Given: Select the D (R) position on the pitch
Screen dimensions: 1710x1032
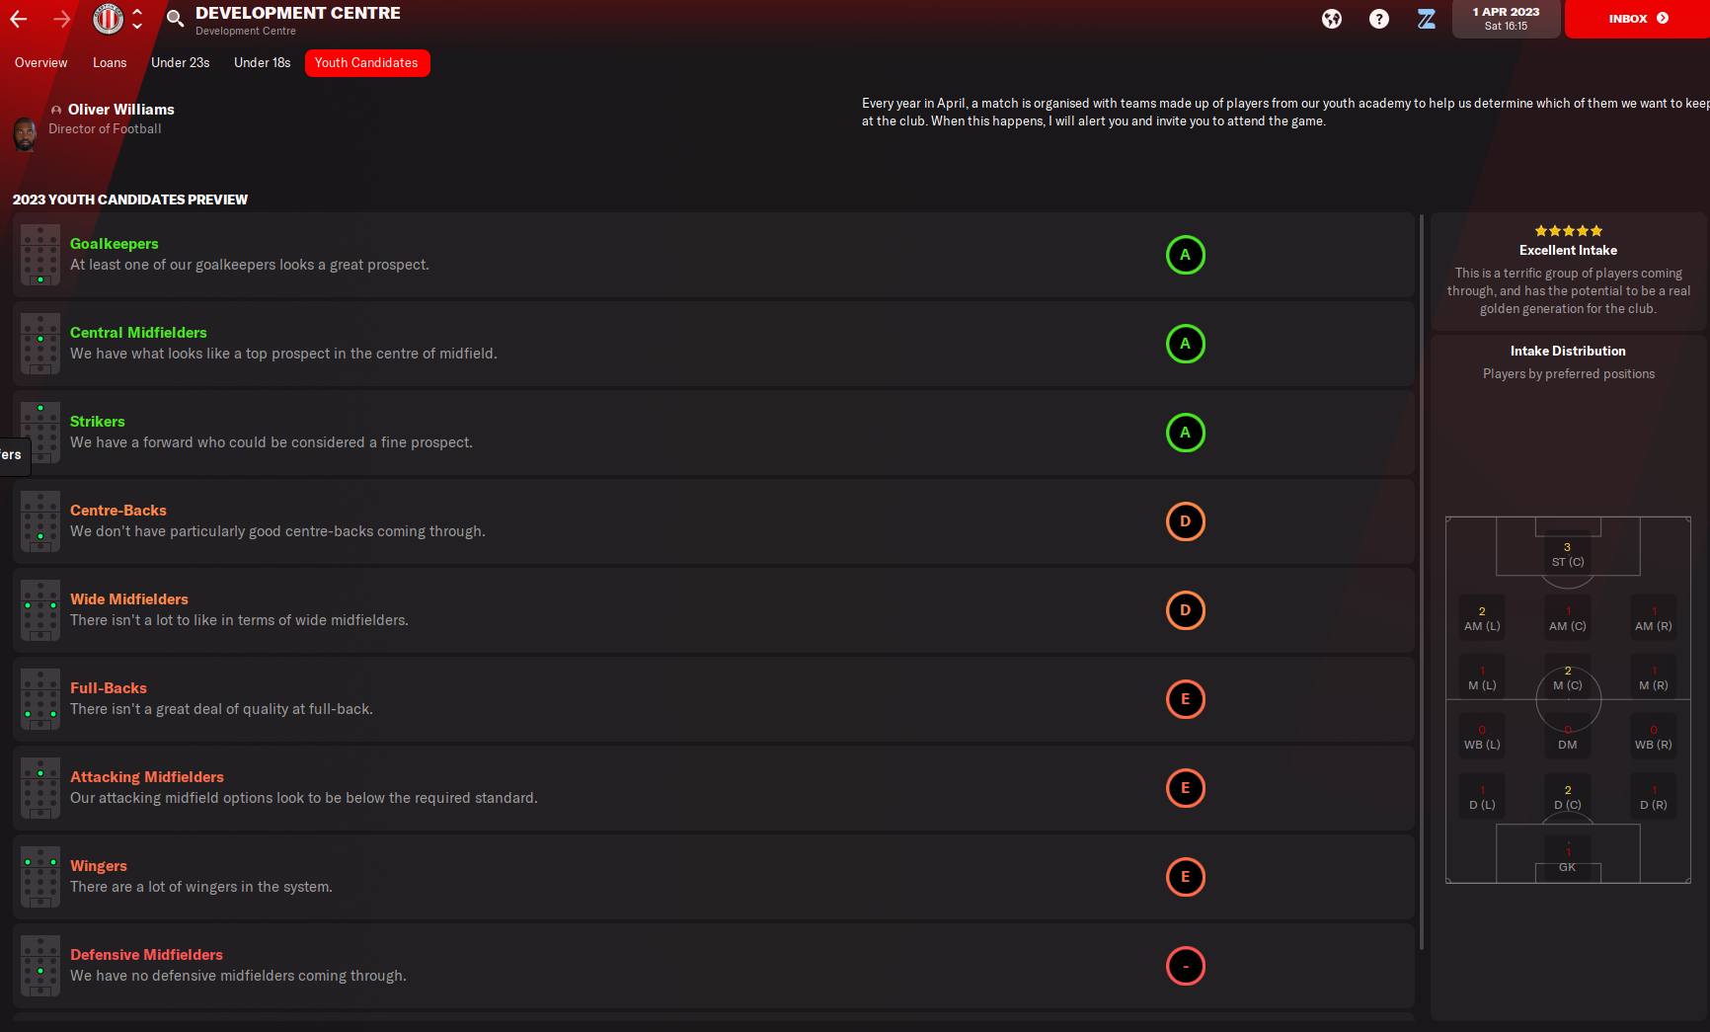Looking at the screenshot, I should (x=1654, y=797).
